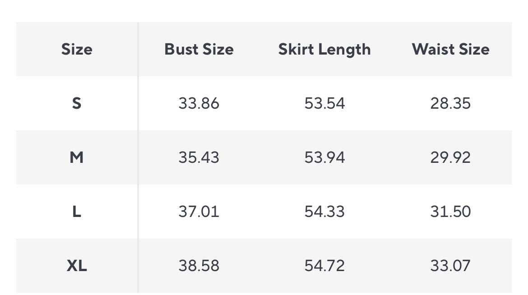Image resolution: width=528 pixels, height=295 pixels.
Task: Click skirt length value 53.94
Action: click(324, 157)
